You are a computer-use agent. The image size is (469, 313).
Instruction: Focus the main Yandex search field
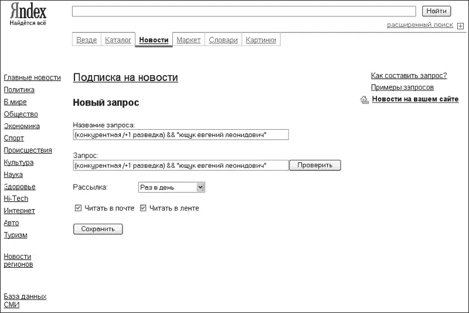244,11
